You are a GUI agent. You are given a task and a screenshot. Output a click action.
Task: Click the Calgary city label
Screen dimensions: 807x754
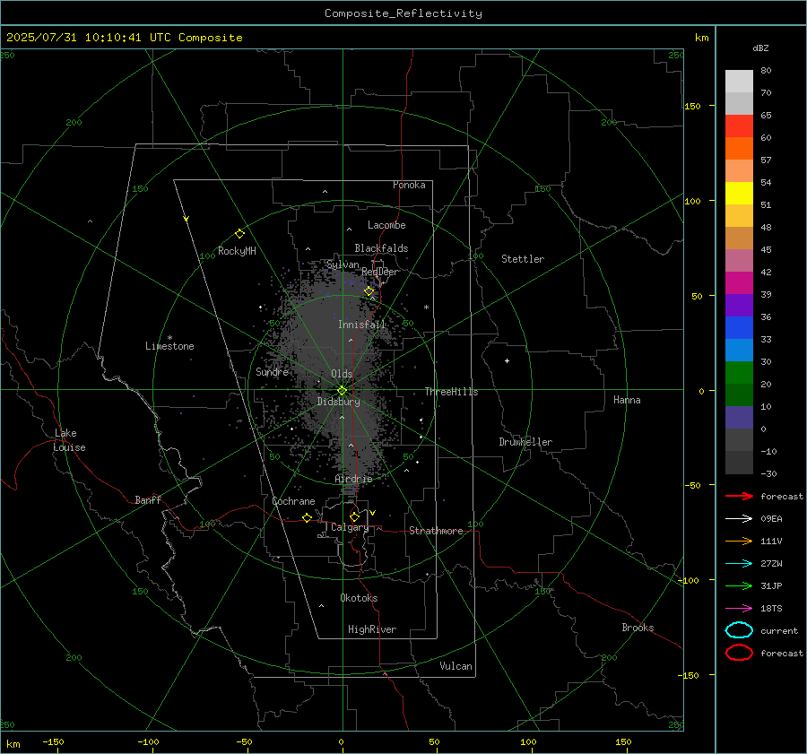tap(350, 527)
